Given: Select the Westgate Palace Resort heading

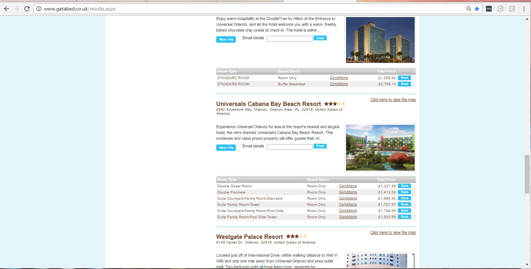Looking at the screenshot, I should [x=249, y=237].
